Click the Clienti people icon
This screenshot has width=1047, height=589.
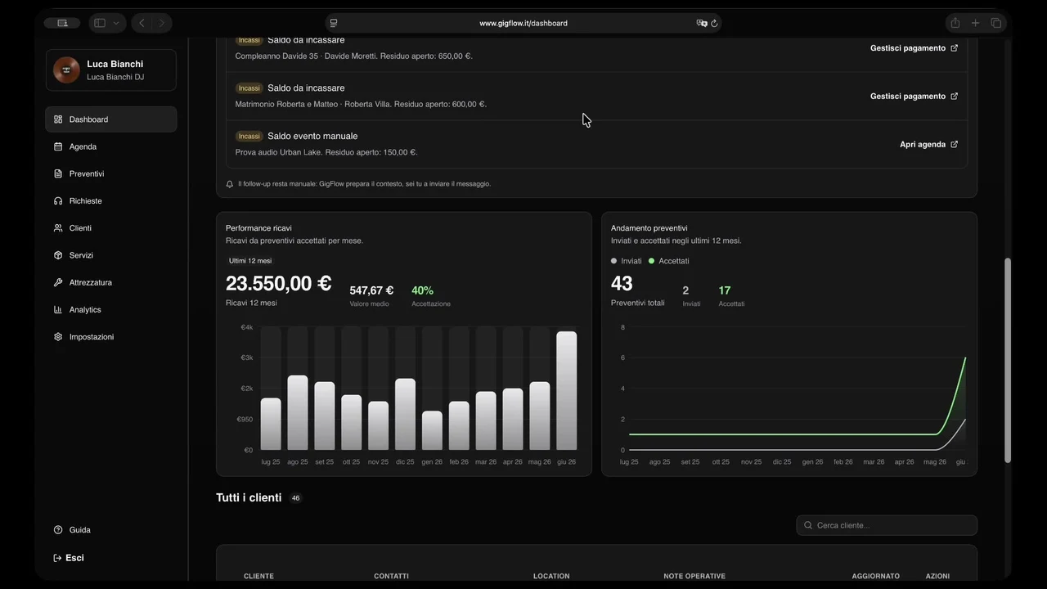(x=58, y=228)
